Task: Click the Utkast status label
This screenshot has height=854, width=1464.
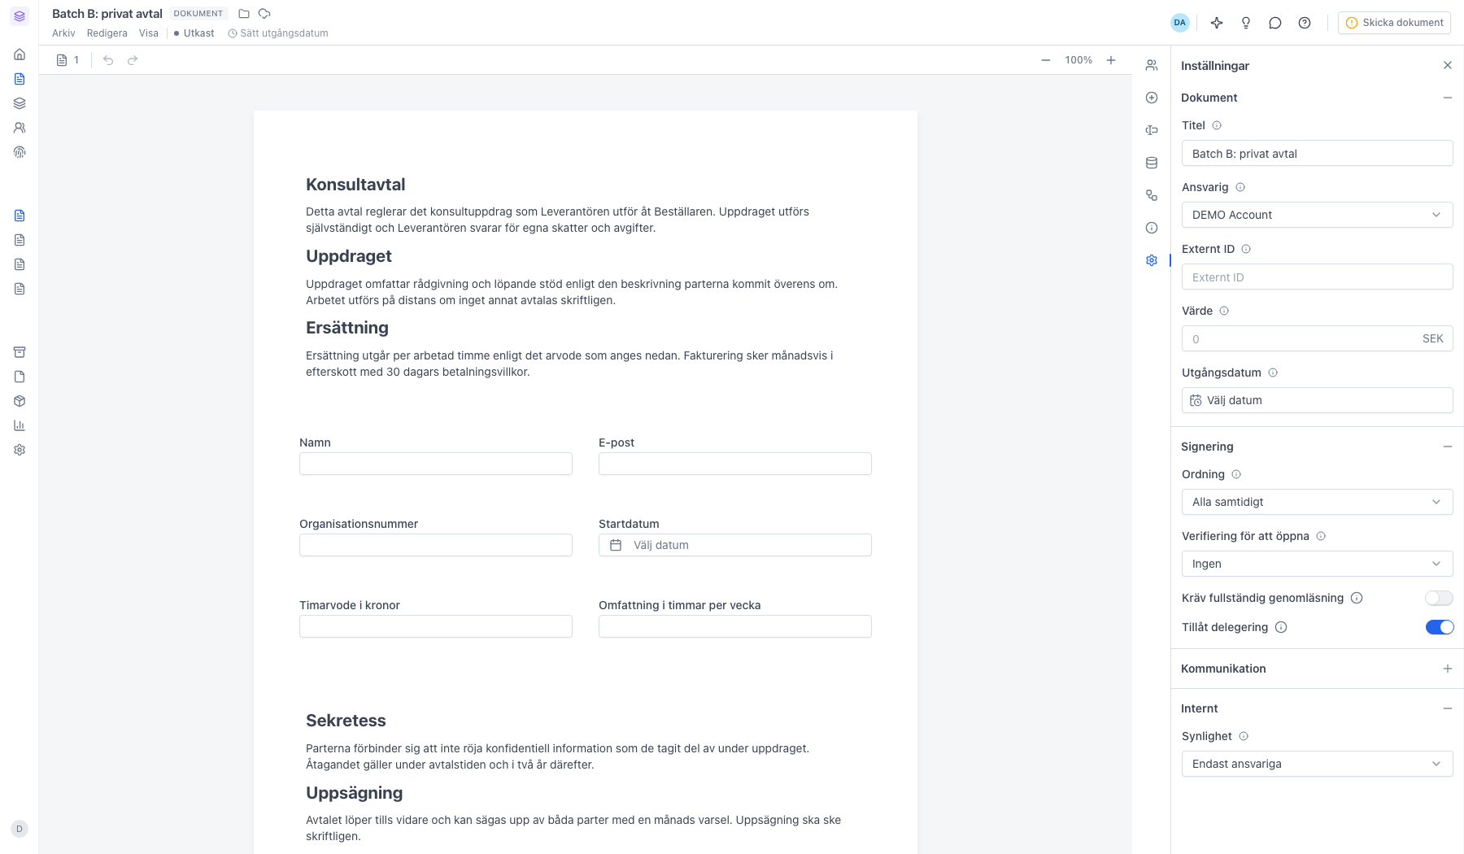Action: (x=194, y=33)
